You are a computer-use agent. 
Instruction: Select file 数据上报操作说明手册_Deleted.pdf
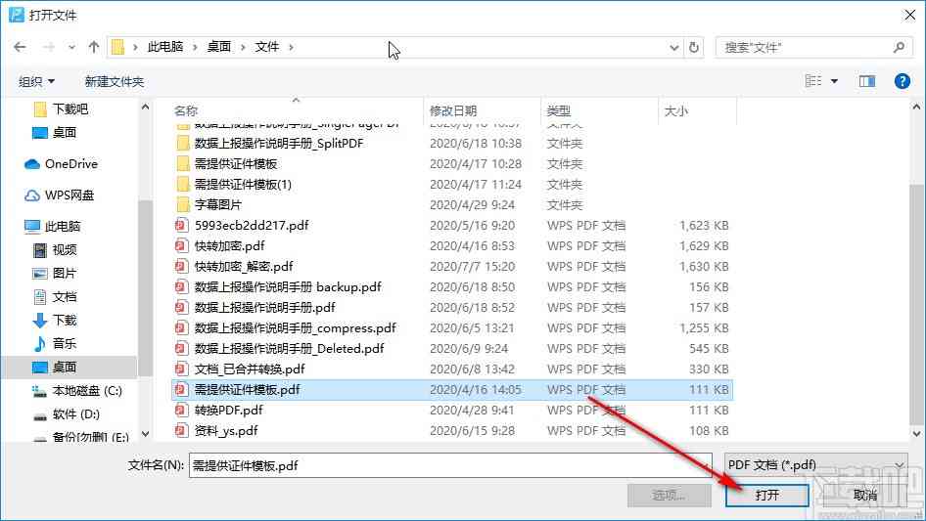click(x=290, y=349)
